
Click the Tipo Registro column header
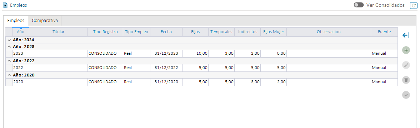click(x=106, y=32)
